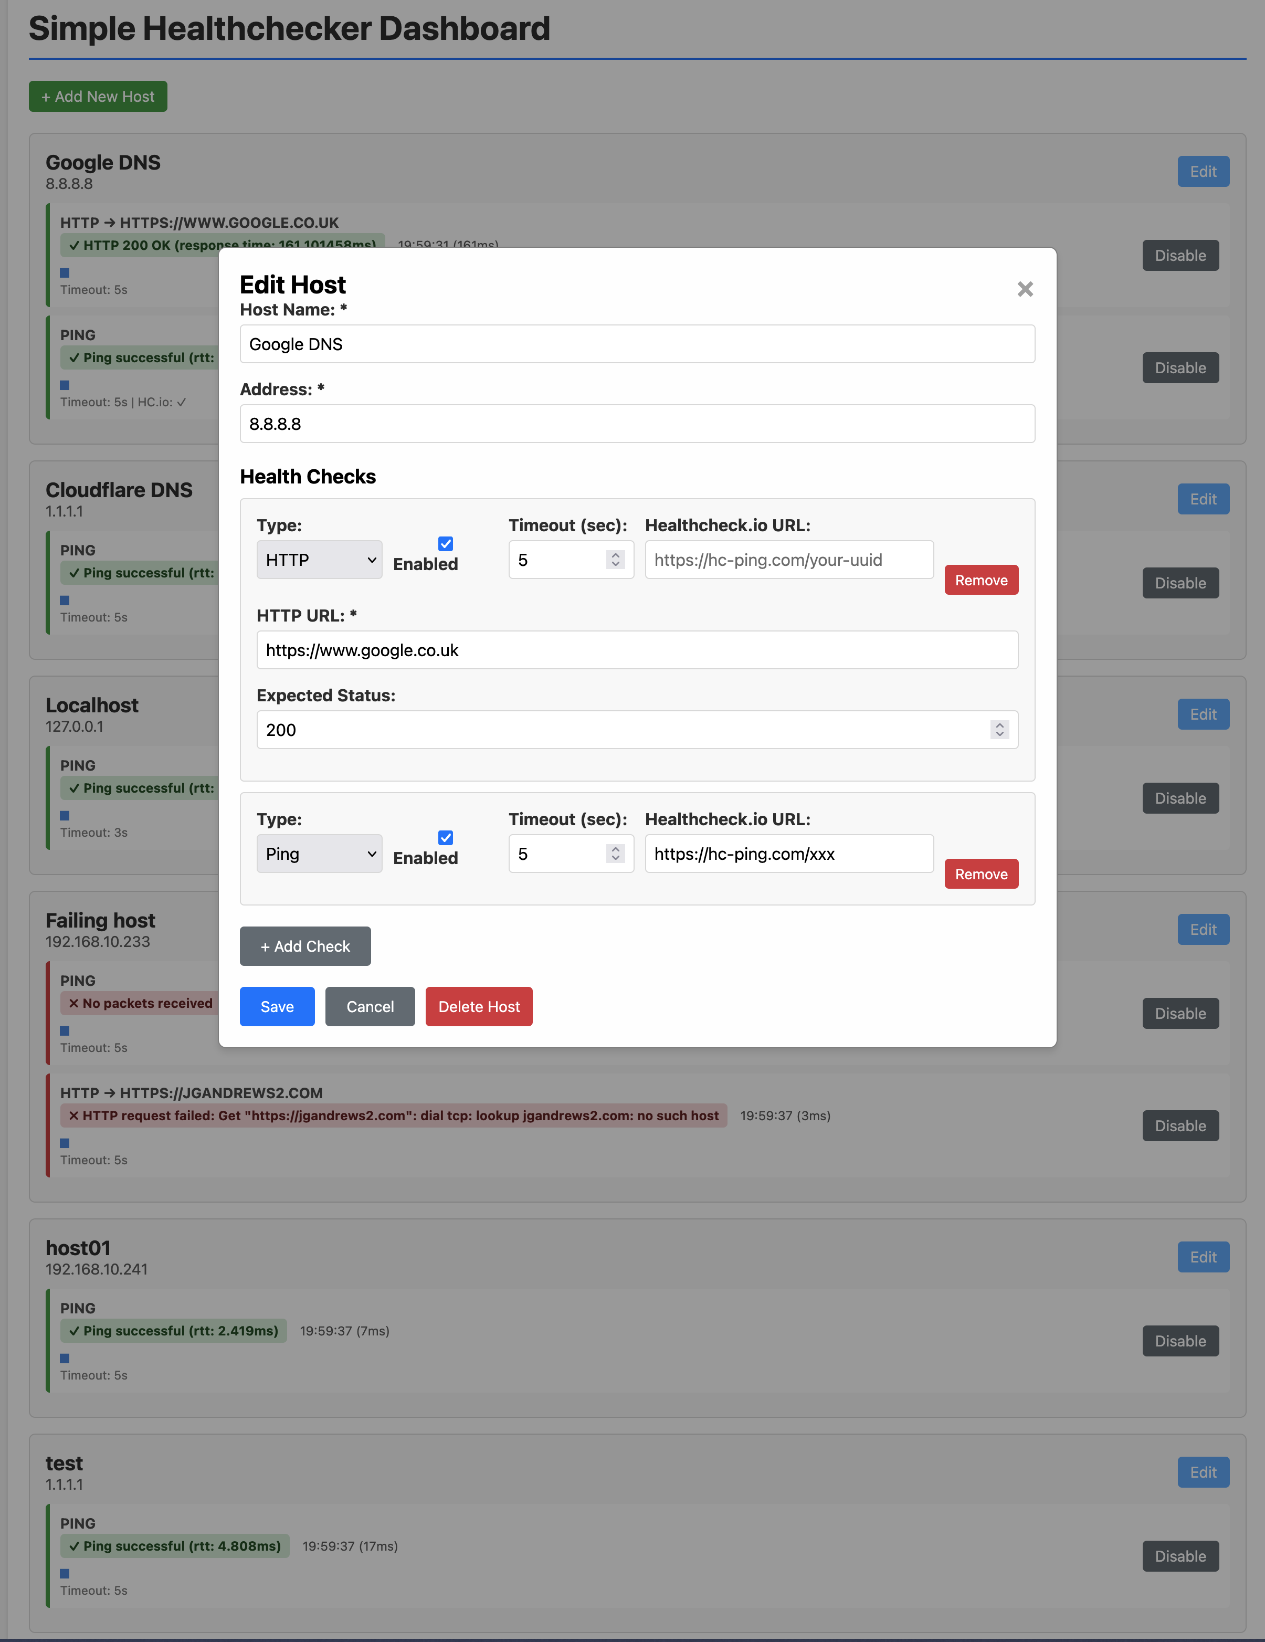This screenshot has height=1642, width=1265.
Task: Remove the HTTP health check
Action: pos(981,581)
